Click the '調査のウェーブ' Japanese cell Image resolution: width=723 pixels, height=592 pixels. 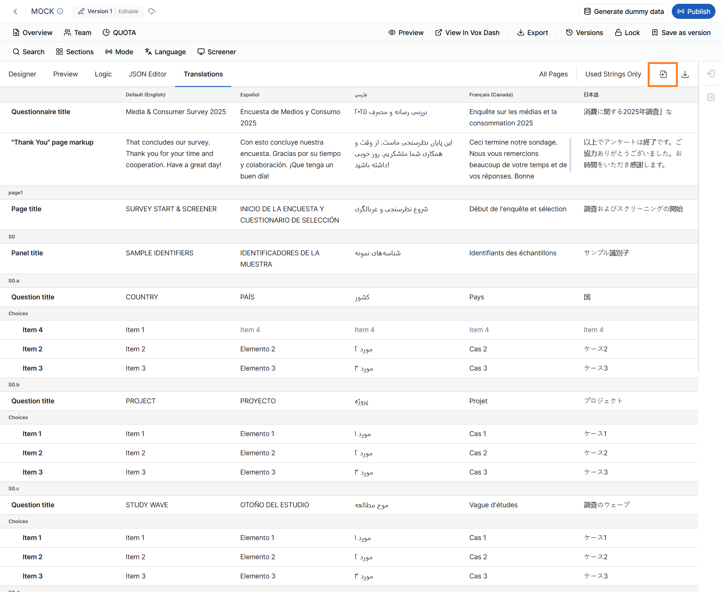[x=607, y=505]
